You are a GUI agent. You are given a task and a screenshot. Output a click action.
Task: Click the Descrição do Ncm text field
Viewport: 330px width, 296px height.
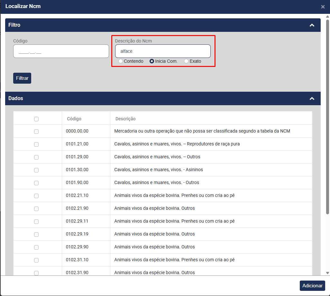point(163,51)
